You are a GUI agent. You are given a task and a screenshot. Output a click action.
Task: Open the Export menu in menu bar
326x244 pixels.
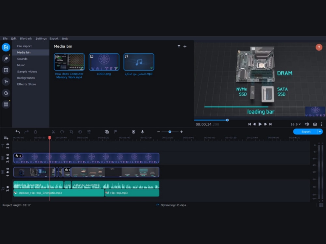point(54,39)
